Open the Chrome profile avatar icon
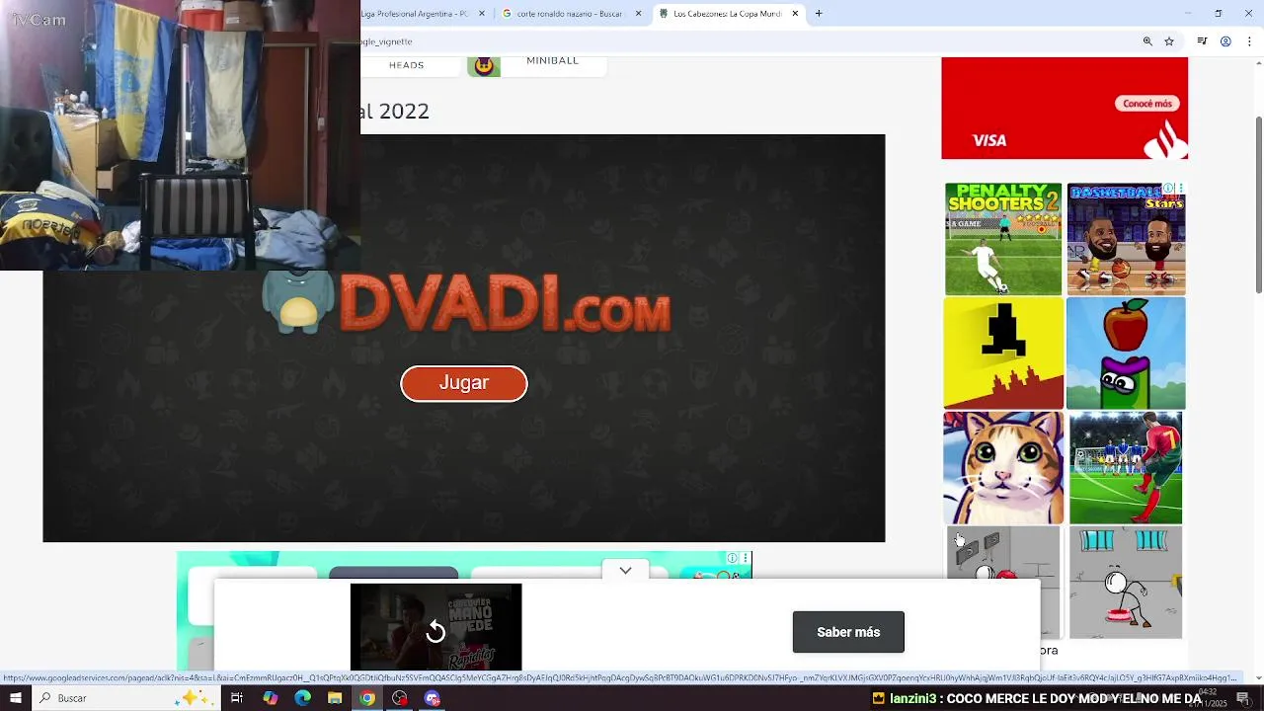 (1225, 41)
